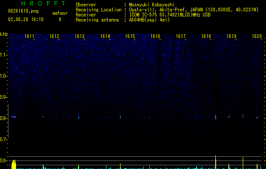Click the 1617 time marker
Screen dimensions: 266x169
[181, 36]
